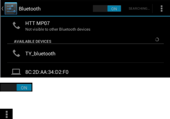The height and width of the screenshot is (119, 170).
Task: Tap the Bluetooth title text
Action: click(x=30, y=9)
